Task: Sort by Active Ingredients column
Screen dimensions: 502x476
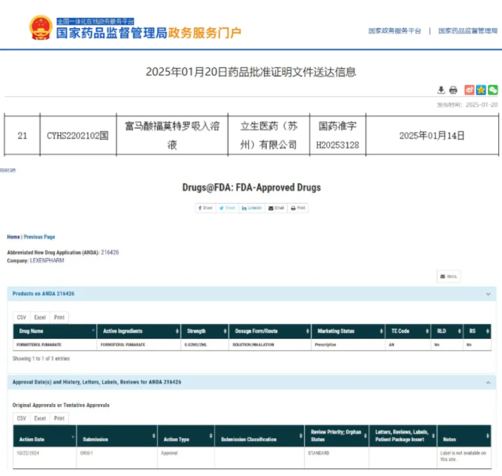Action: point(139,331)
